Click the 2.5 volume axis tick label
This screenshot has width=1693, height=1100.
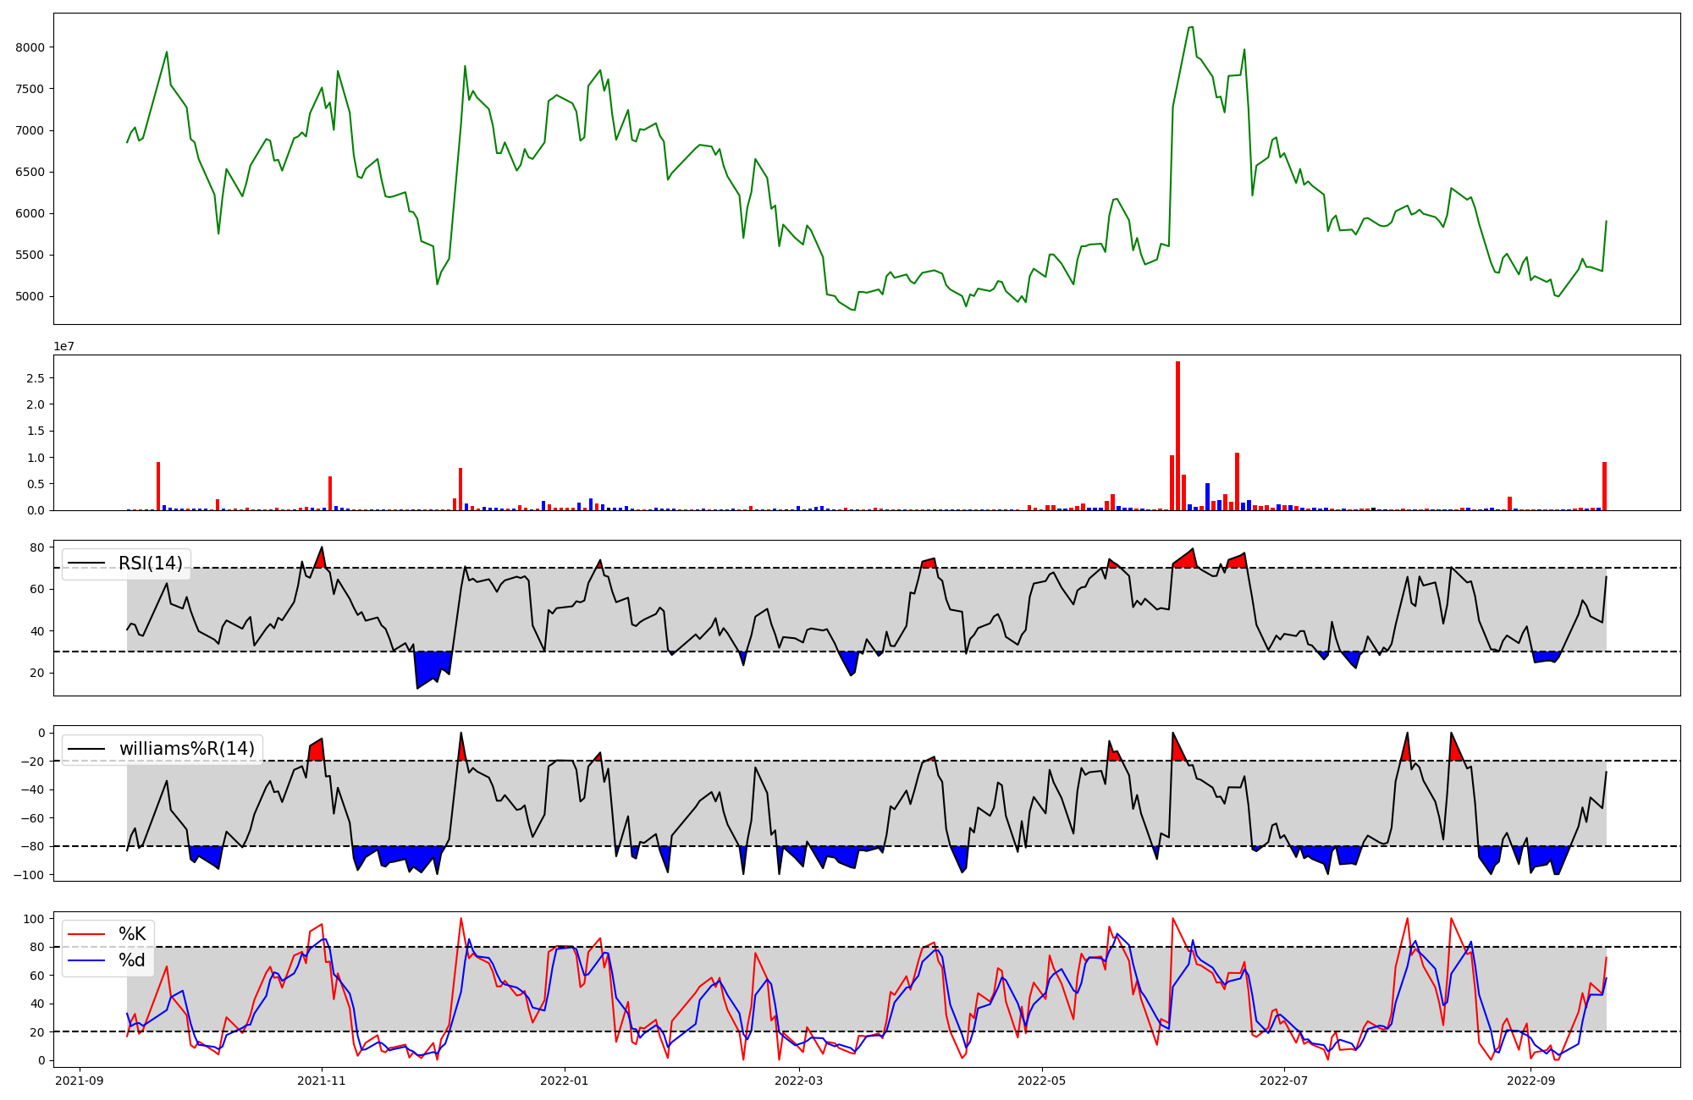click(x=35, y=378)
